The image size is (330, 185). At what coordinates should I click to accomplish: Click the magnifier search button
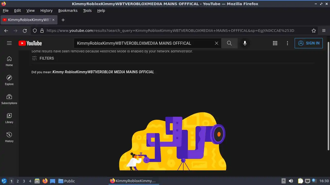(x=229, y=43)
